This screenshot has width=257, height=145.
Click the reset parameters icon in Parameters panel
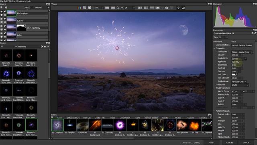click(x=255, y=33)
